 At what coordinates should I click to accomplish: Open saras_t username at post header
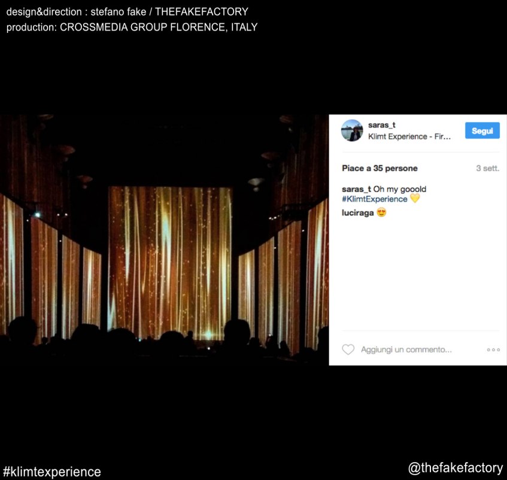(381, 125)
